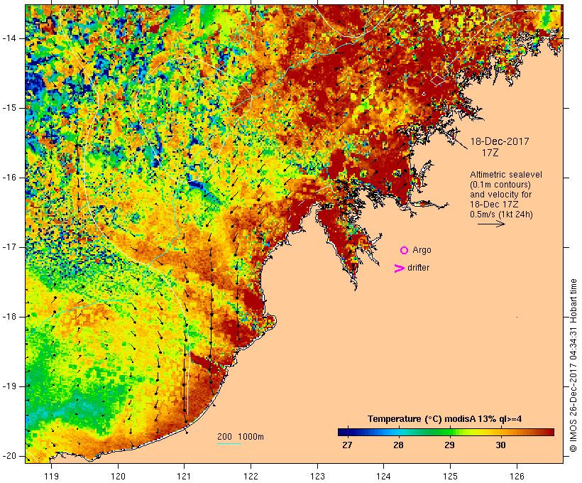Click latitude axis label '-20'
Image resolution: width=582 pixels, height=483 pixels.
coord(9,456)
